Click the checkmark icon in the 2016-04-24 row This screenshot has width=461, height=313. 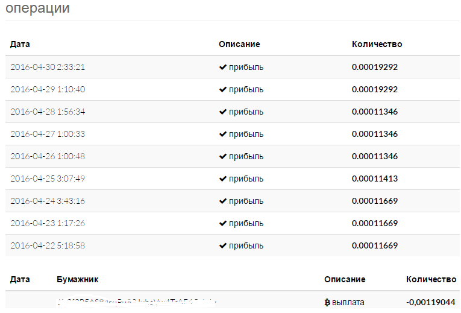pos(222,201)
